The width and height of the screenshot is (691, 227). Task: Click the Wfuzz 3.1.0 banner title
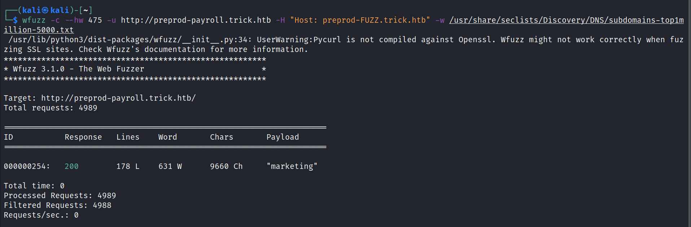78,69
